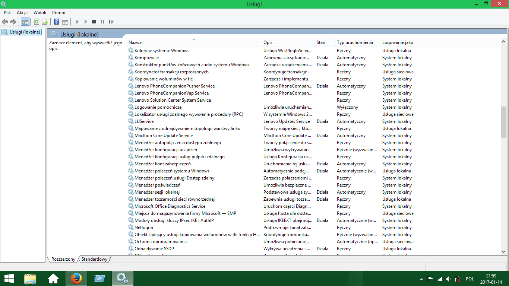Open the Akcja menu
The image size is (509, 286).
click(x=22, y=13)
